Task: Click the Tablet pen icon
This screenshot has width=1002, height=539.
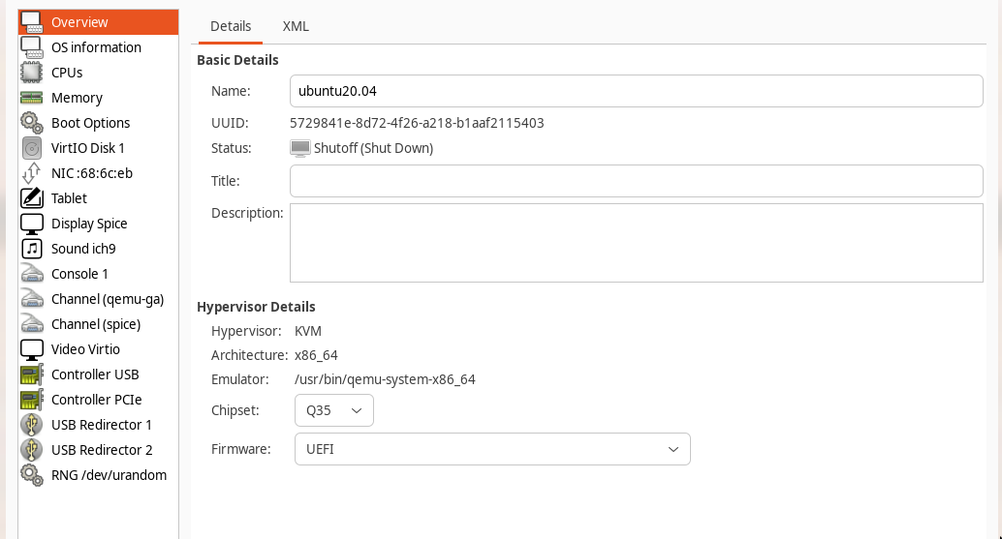Action: click(32, 198)
